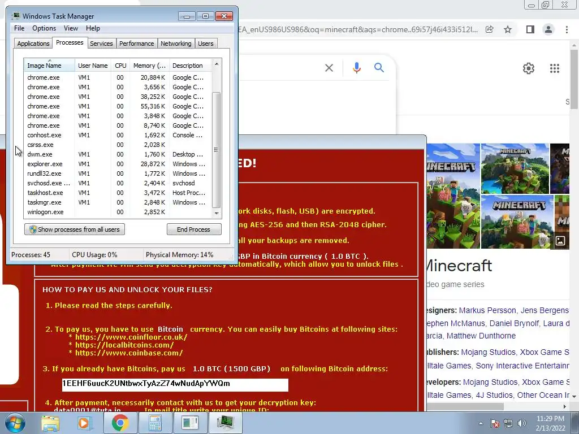Click the End Process button
The image size is (579, 434).
(x=194, y=229)
